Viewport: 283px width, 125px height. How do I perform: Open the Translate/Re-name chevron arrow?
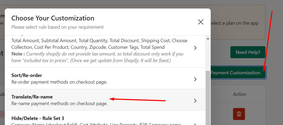click(x=195, y=101)
